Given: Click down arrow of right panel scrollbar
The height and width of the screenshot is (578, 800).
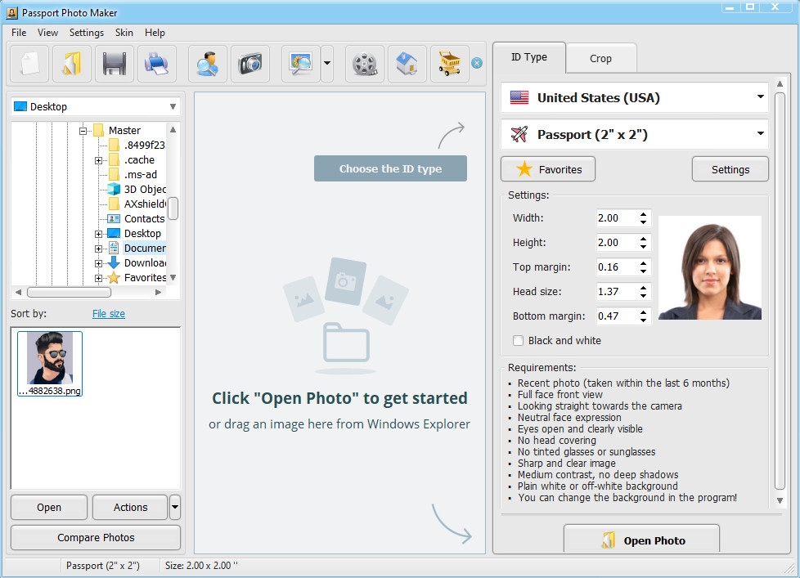Looking at the screenshot, I should 780,500.
